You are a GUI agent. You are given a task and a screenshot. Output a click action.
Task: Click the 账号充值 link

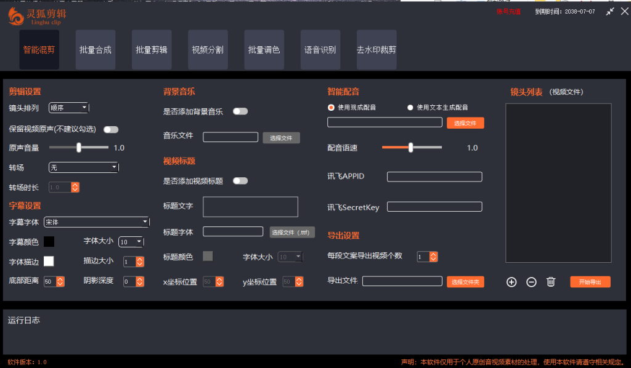tap(508, 12)
